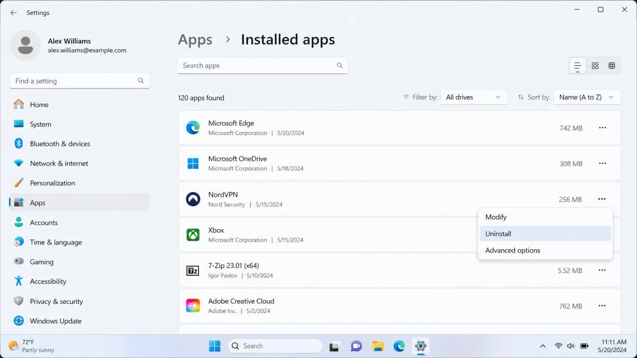Open more options for 7-Zip 23.01
This screenshot has width=637, height=358.
pos(602,270)
